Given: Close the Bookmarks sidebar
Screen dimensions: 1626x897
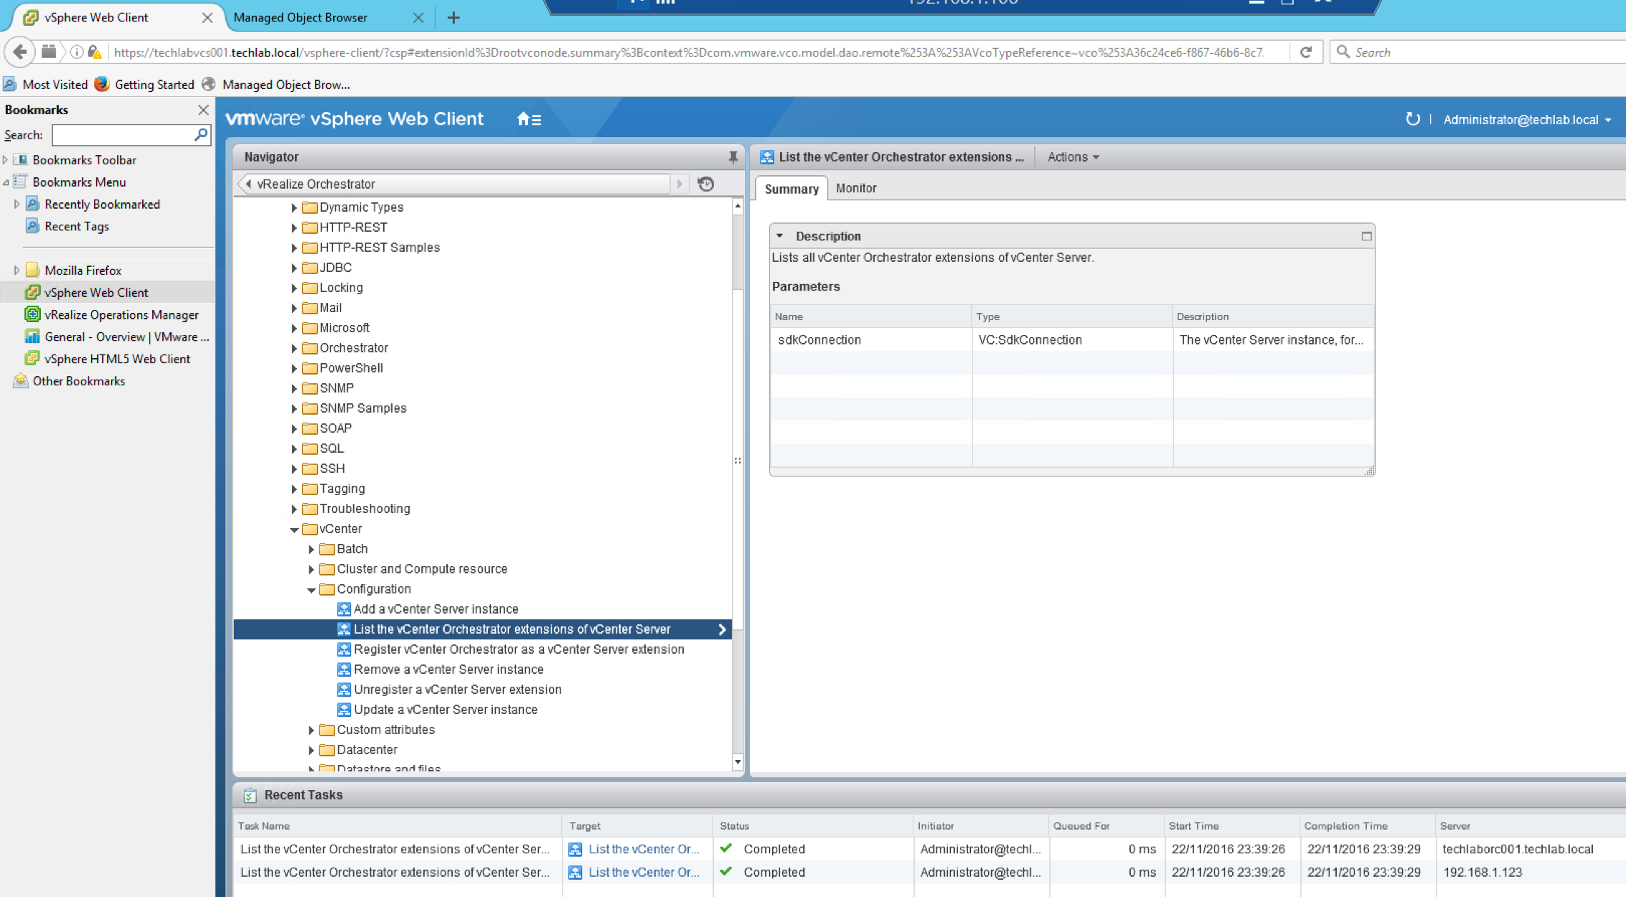Looking at the screenshot, I should pos(203,110).
